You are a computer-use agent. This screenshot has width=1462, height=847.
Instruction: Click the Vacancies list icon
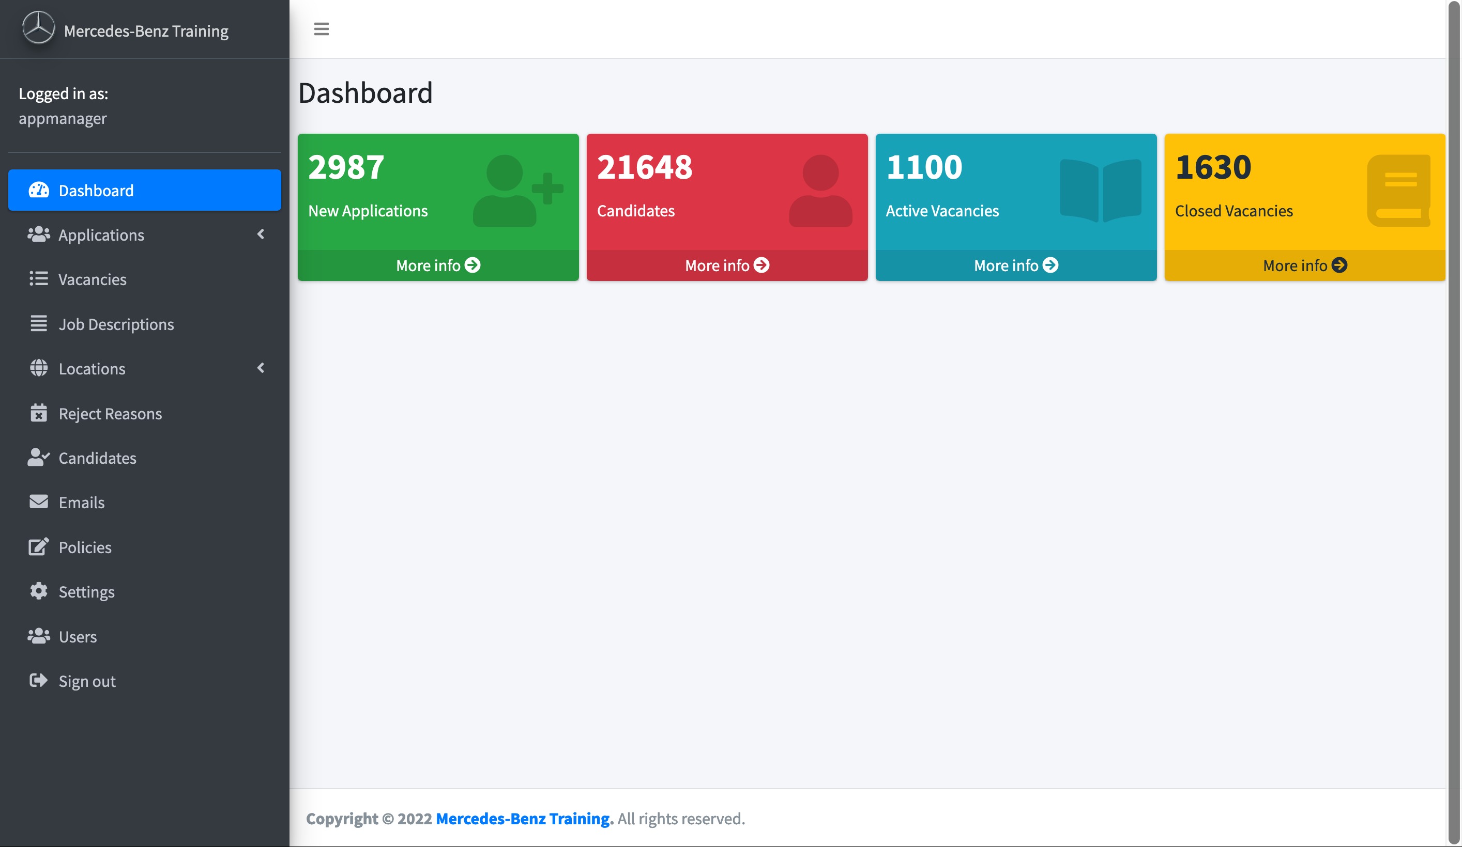click(x=39, y=279)
